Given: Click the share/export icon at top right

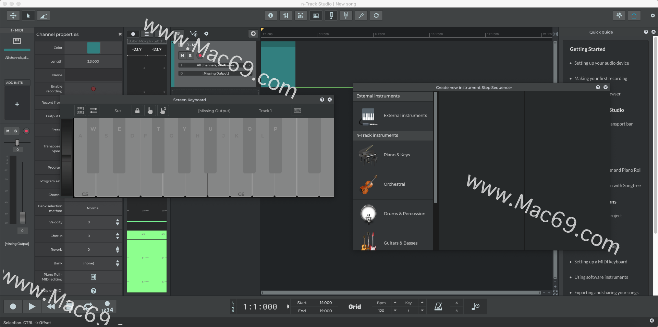Looking at the screenshot, I should pyautogui.click(x=634, y=15).
